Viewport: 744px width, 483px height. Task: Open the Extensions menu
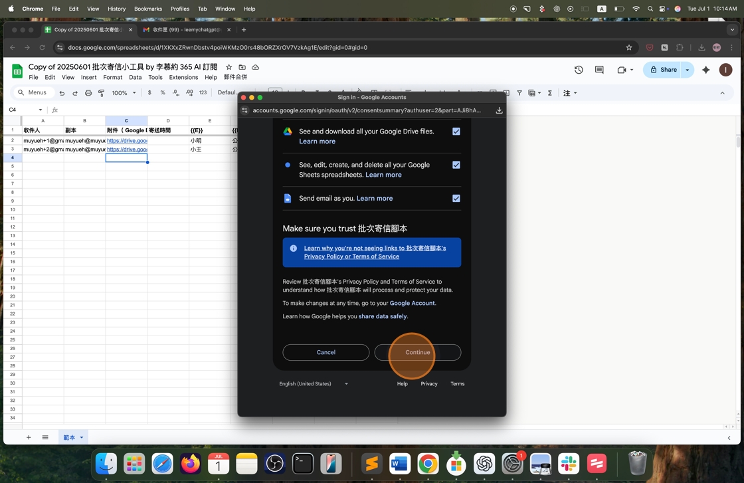tap(183, 77)
